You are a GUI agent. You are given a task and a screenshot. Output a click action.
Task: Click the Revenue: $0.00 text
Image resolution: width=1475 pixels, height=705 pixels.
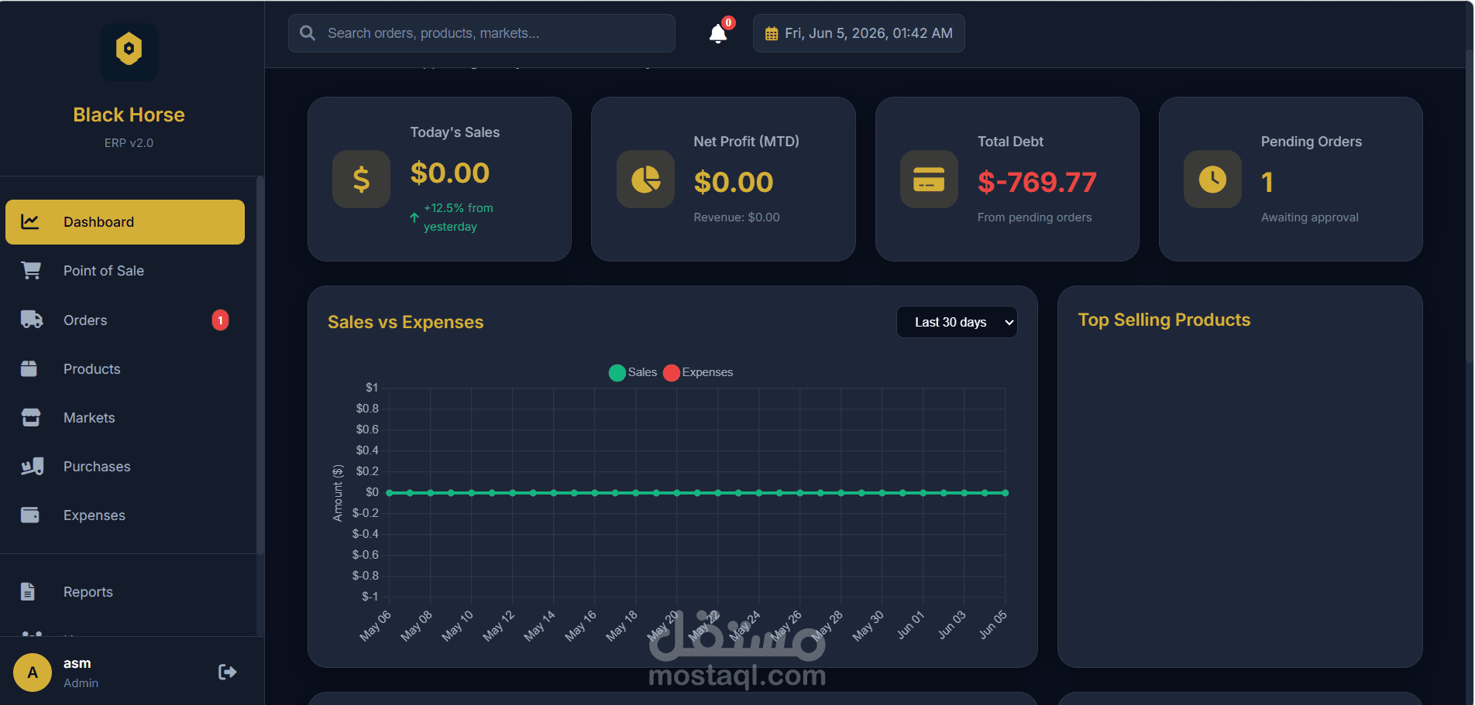737,217
